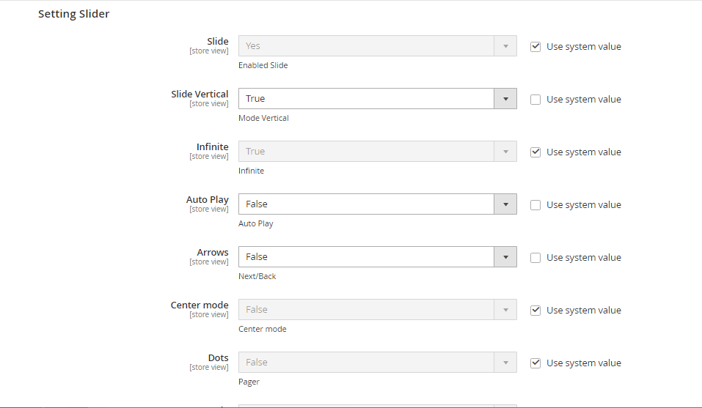Collapse the Setting Slider section header
702x408 pixels.
(74, 14)
